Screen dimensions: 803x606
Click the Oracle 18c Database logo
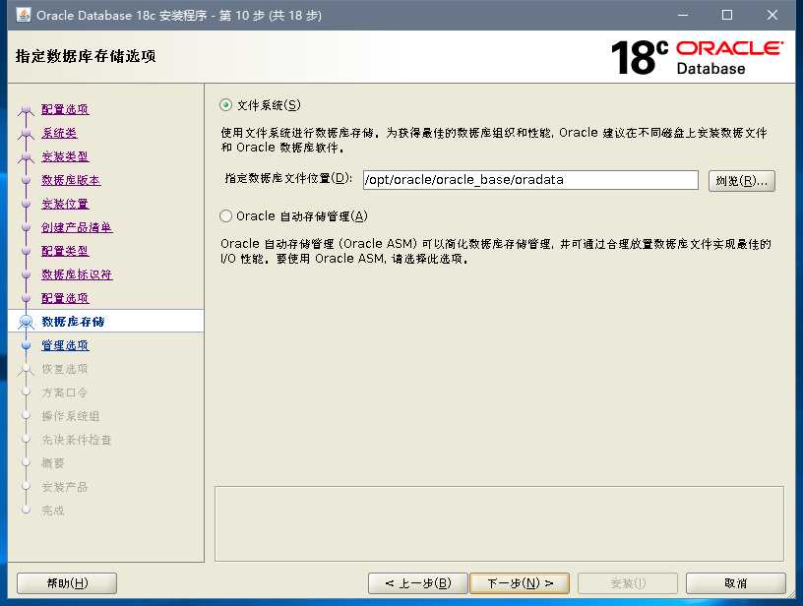click(x=697, y=57)
